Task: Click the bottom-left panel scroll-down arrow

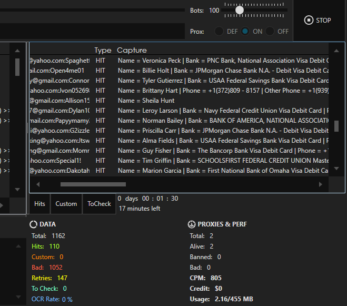Action: point(18,297)
